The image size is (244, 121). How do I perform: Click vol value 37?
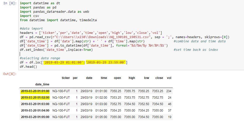point(169,111)
